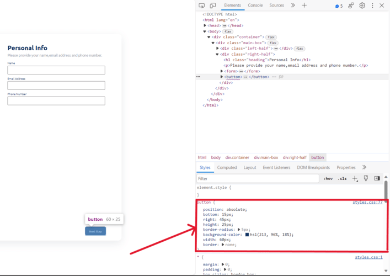The image size is (390, 276).
Task: Switch to the Sources tab
Action: (x=276, y=5)
